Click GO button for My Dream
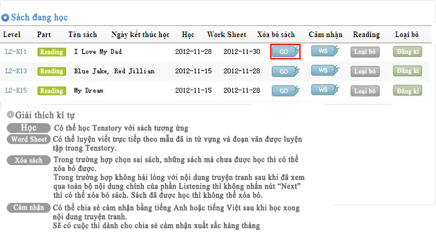The height and width of the screenshot is (235, 436). tap(285, 91)
